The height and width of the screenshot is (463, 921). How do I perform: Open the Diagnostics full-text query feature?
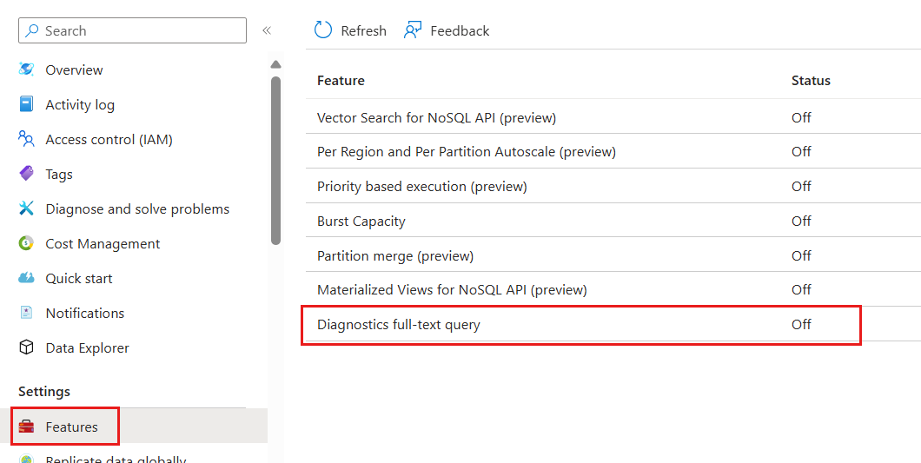point(398,325)
